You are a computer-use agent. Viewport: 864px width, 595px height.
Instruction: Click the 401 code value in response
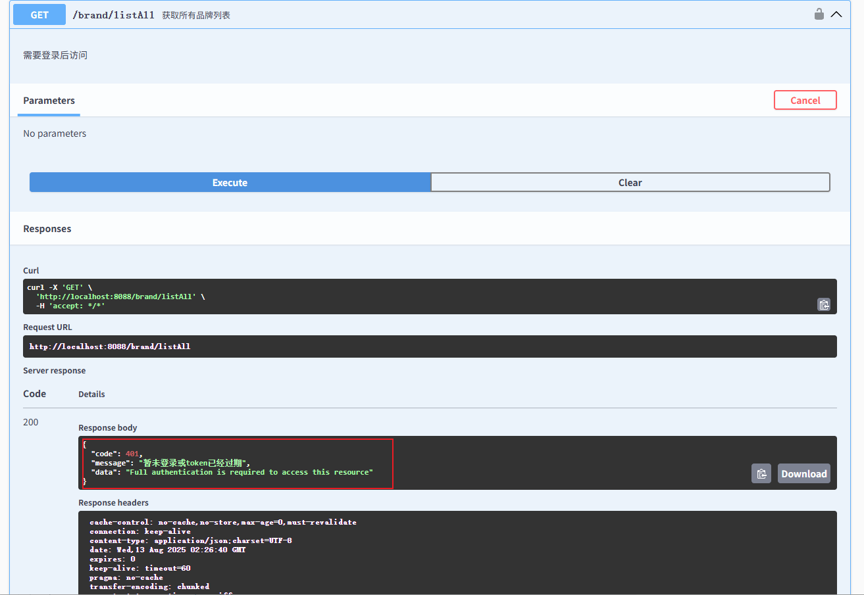click(x=132, y=454)
